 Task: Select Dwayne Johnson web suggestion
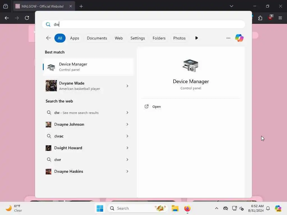(x=88, y=124)
